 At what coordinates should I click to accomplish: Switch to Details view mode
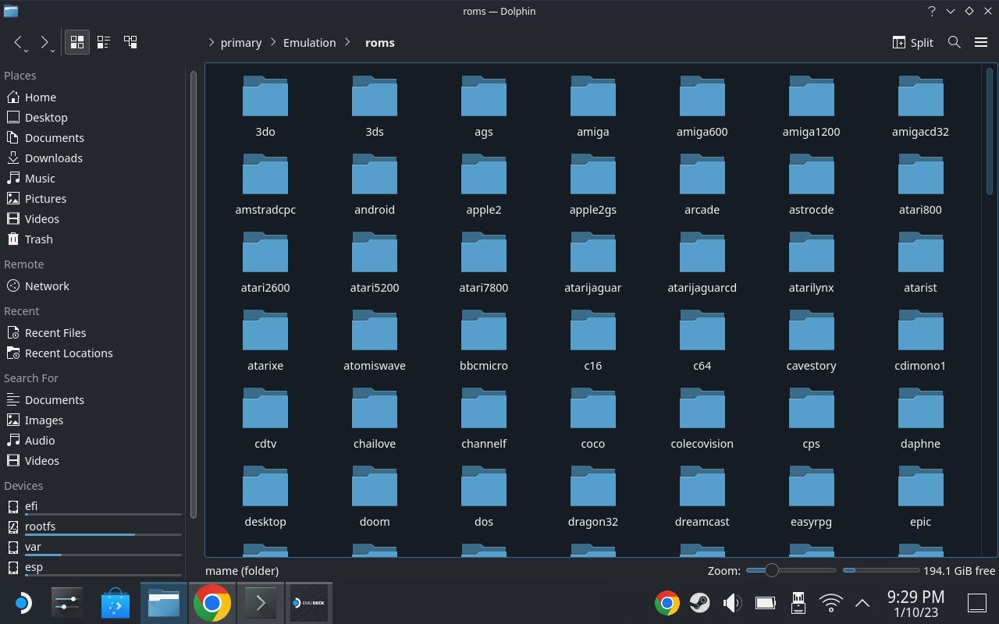(x=130, y=42)
